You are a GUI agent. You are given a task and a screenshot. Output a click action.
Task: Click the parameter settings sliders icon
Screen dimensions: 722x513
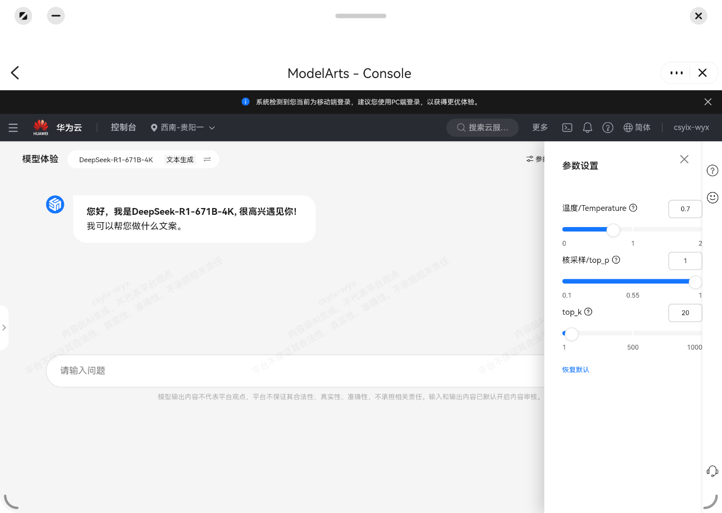[x=530, y=159]
